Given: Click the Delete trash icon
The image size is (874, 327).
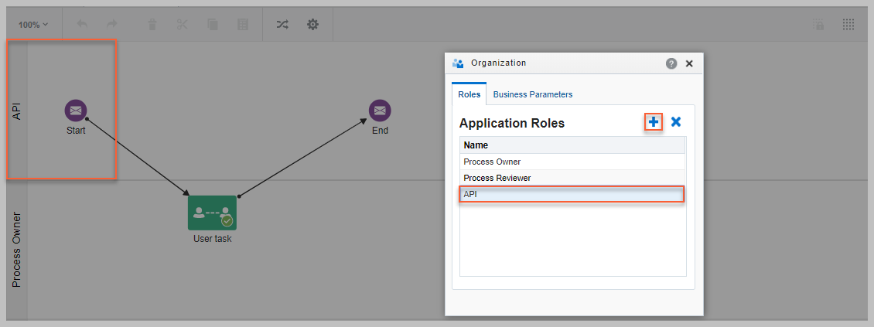Looking at the screenshot, I should [152, 25].
